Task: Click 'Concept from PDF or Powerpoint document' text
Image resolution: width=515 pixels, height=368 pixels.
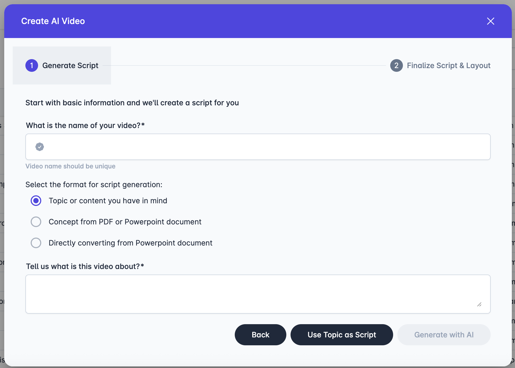Action: pyautogui.click(x=125, y=222)
